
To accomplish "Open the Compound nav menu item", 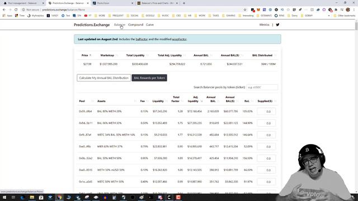I will coord(135,25).
